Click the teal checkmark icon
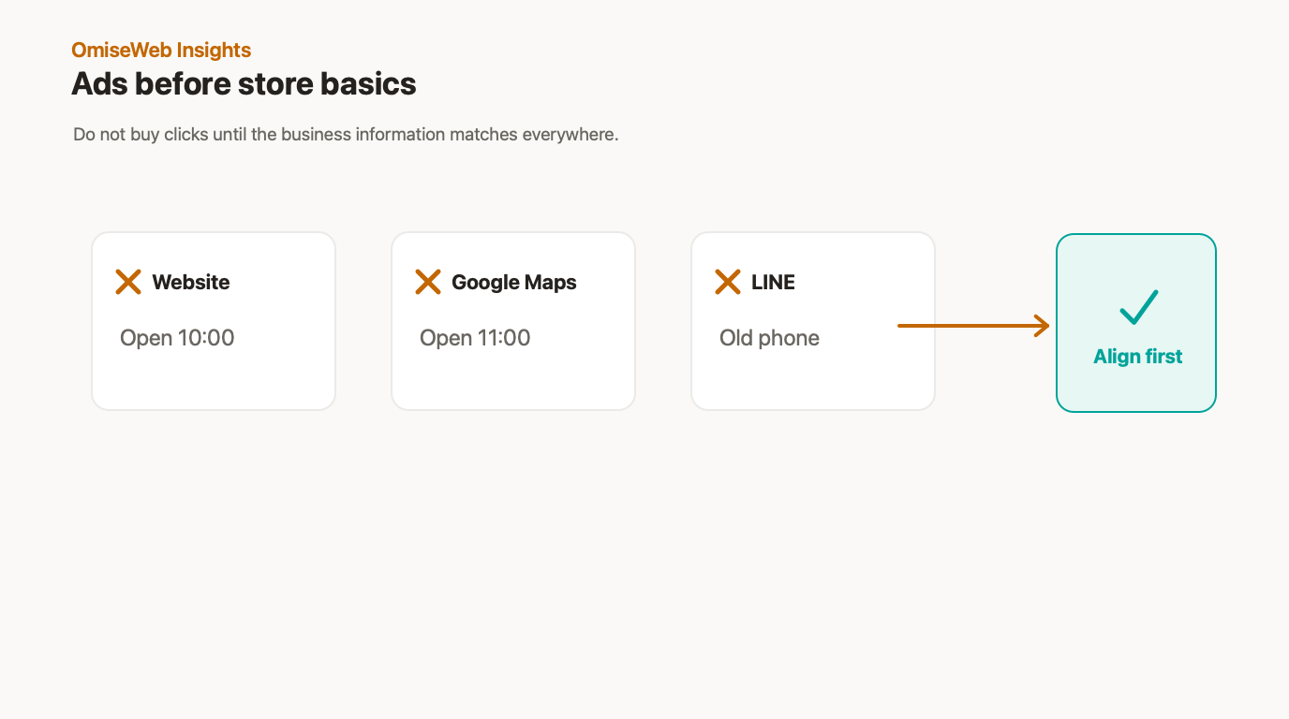 [1138, 307]
